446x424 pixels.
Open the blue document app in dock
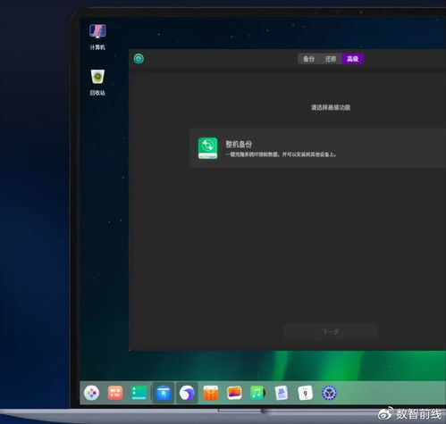pos(282,393)
